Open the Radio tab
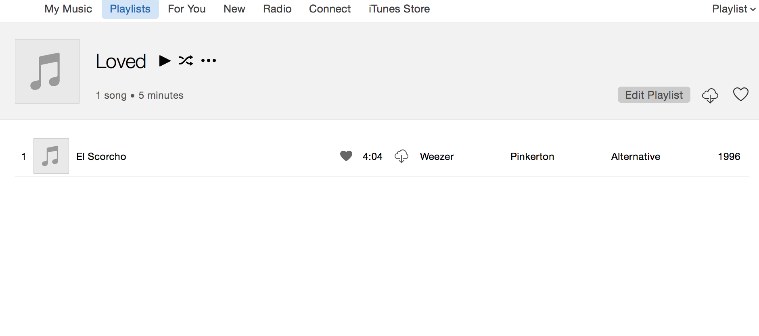 pyautogui.click(x=277, y=9)
